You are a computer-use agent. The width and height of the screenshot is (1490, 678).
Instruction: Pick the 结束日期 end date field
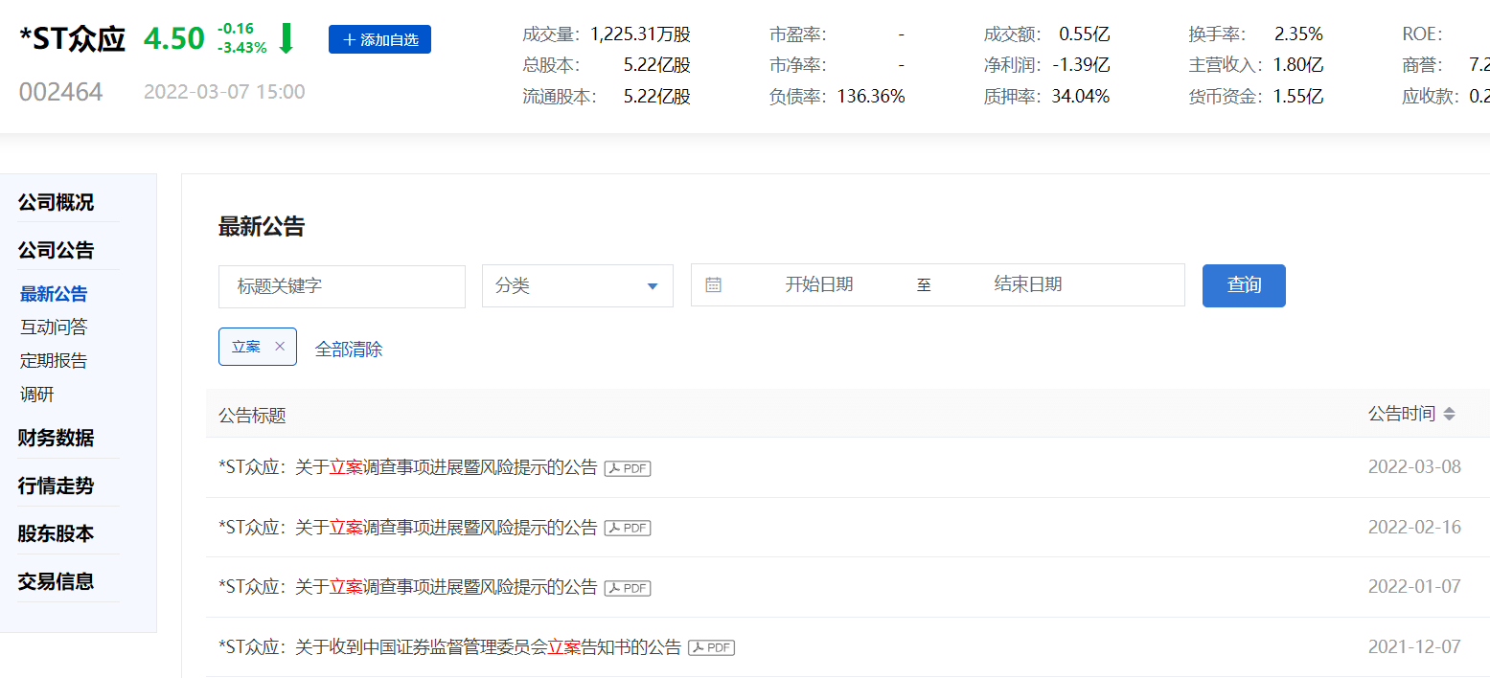(1027, 285)
